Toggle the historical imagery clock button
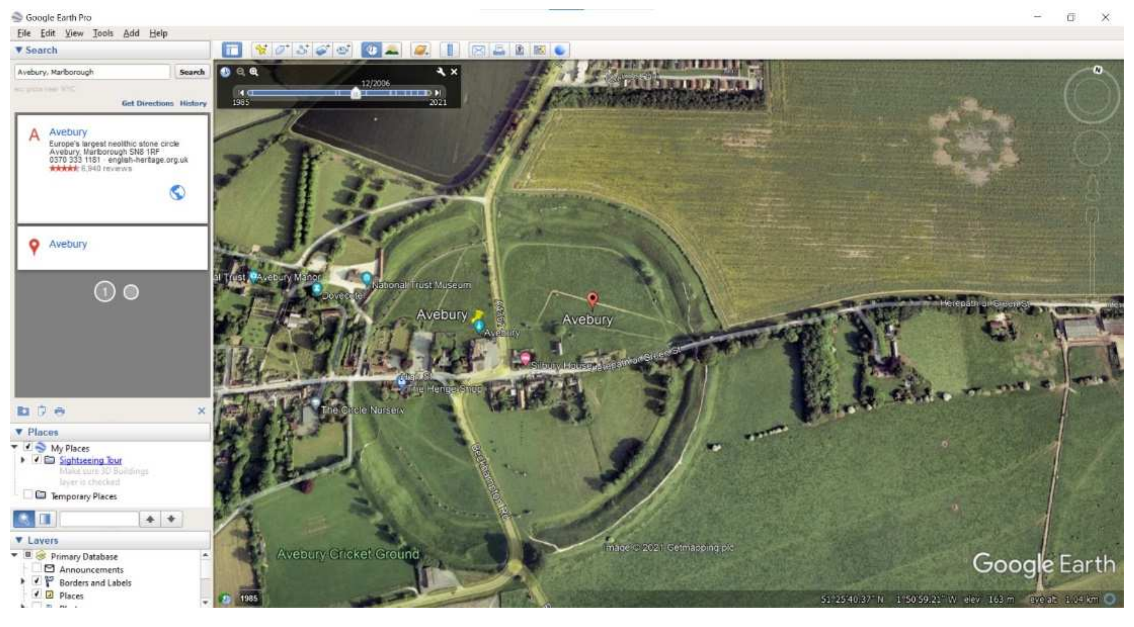 [x=371, y=50]
